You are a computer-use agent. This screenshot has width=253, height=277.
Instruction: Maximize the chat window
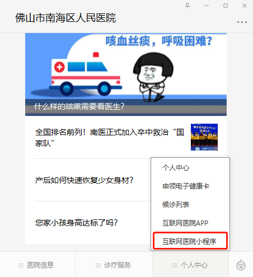point(226,6)
